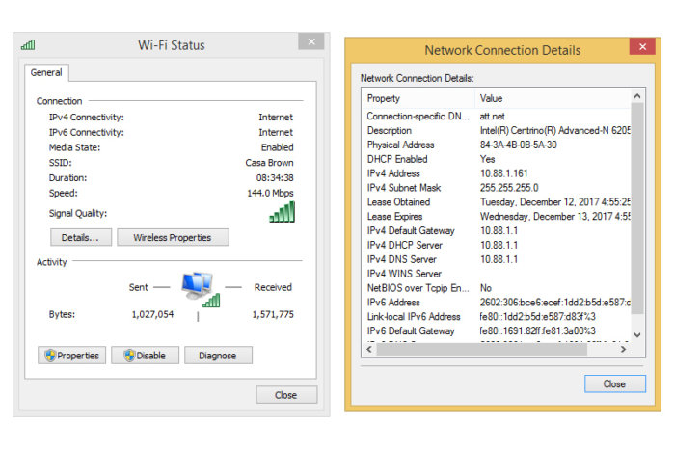Run Diagnose on the connection
The image size is (674, 449).
[x=218, y=356]
